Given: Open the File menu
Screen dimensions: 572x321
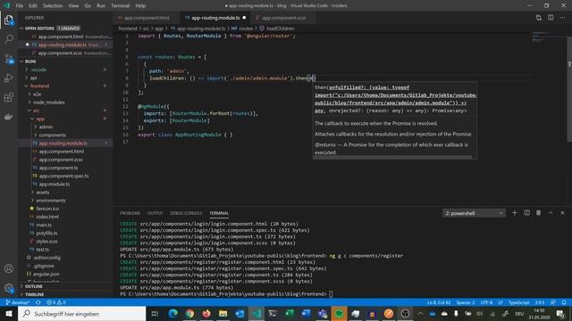Looking at the screenshot, I should 20,5.
